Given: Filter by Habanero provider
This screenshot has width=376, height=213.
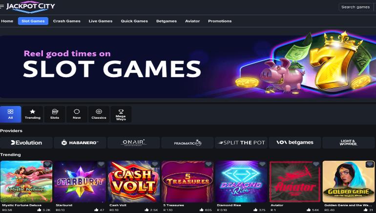Looking at the screenshot, I should 80,143.
